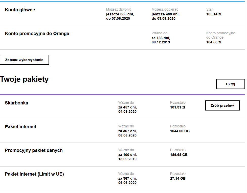This screenshot has width=247, height=193.
Task: Click the vertical scrollbar on the right
Action: [246, 96]
